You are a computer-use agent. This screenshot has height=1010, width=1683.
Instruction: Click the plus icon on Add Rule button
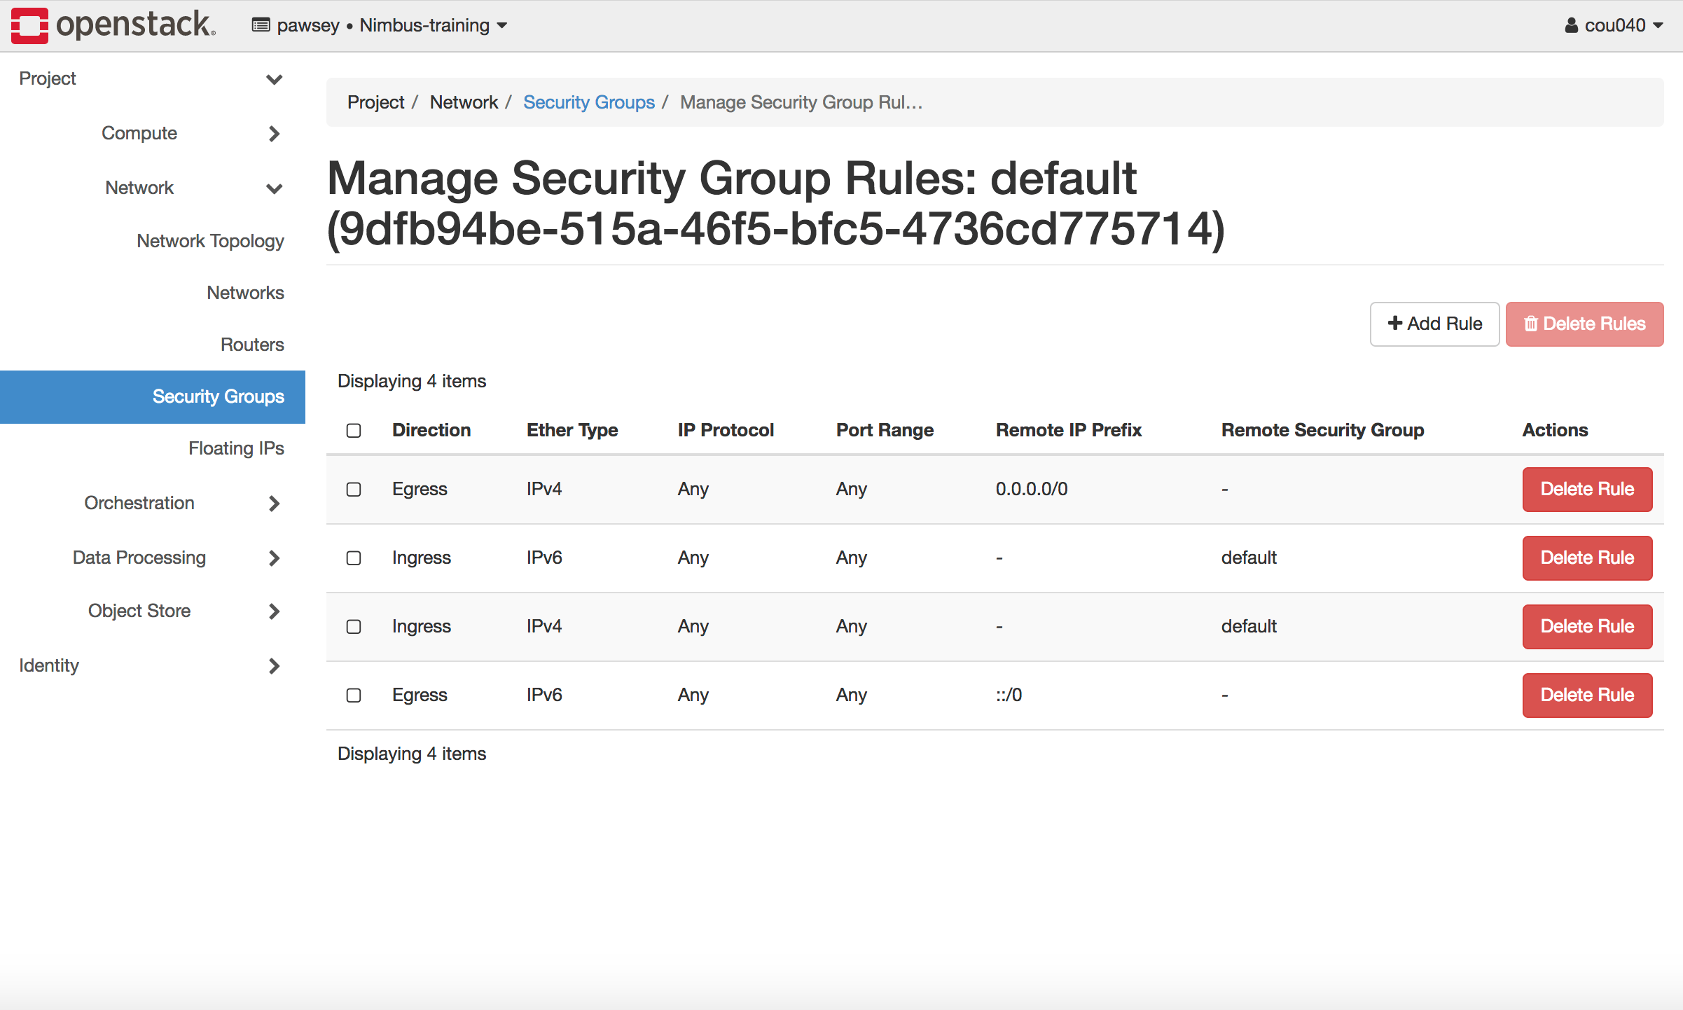click(1394, 324)
